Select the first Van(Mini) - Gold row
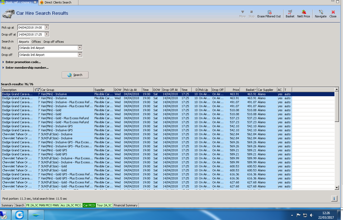This screenshot has height=220, width=343. [168, 110]
